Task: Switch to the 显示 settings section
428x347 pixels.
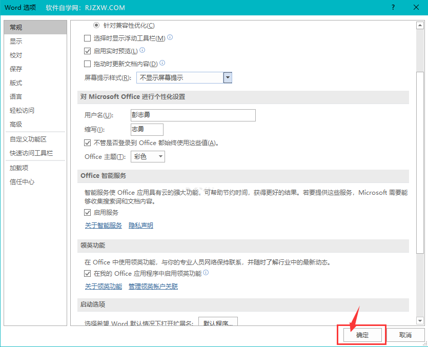Action: point(16,41)
